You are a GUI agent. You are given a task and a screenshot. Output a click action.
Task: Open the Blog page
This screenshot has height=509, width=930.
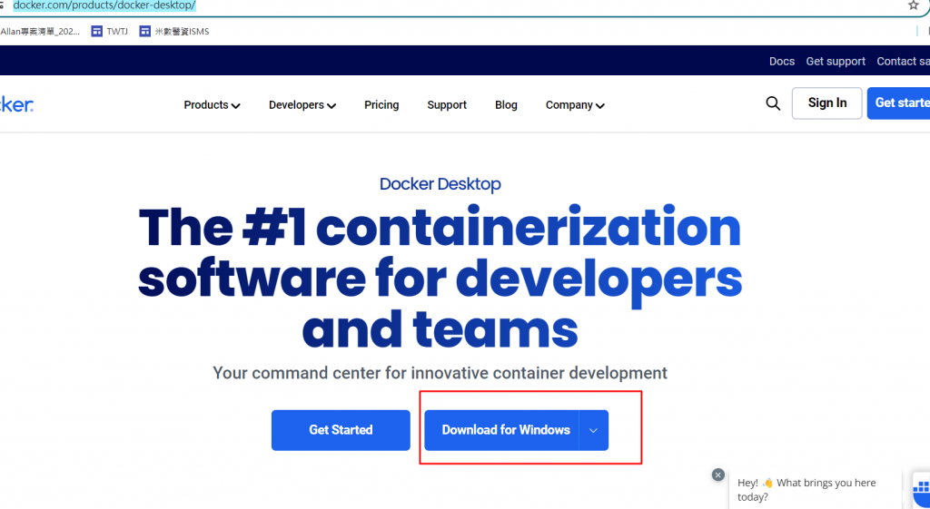coord(506,105)
